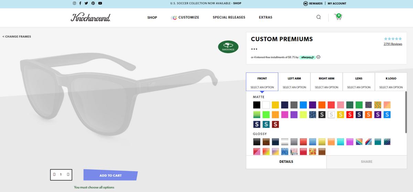Pick the matte black color swatch
Viewport: 413px width, 192px height.
click(257, 105)
